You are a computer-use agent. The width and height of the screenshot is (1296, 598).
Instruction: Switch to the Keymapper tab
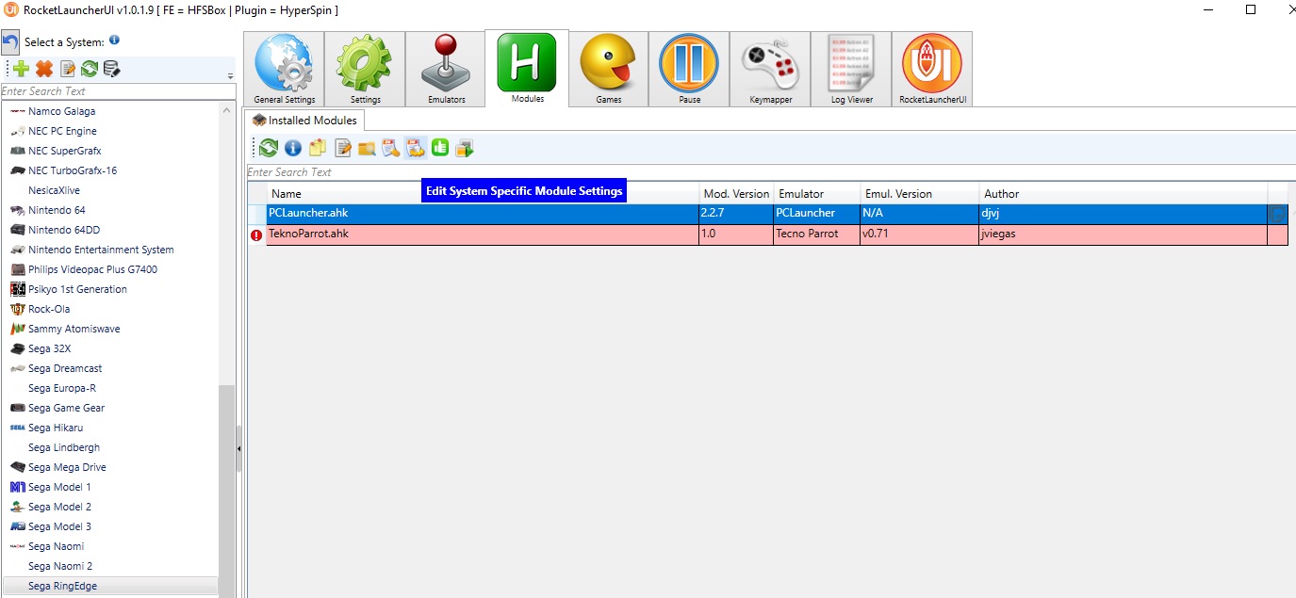(770, 70)
